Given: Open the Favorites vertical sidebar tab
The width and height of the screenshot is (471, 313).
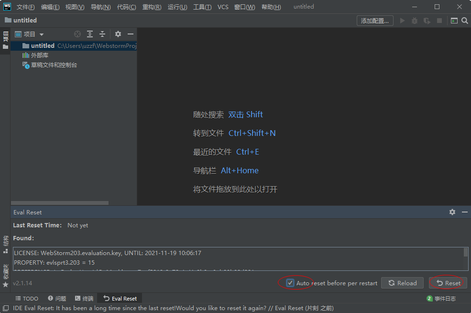Looking at the screenshot, I should pyautogui.click(x=5, y=275).
